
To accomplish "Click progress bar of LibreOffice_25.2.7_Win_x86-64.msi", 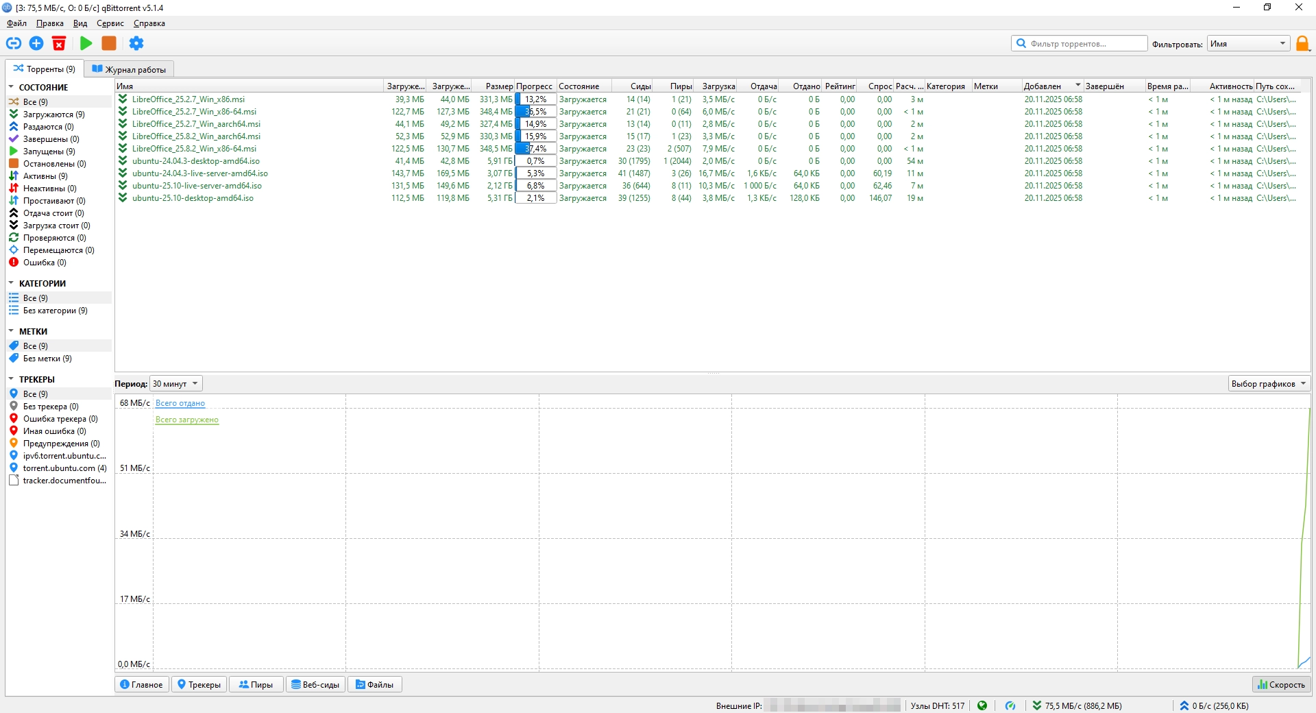I will tap(535, 112).
